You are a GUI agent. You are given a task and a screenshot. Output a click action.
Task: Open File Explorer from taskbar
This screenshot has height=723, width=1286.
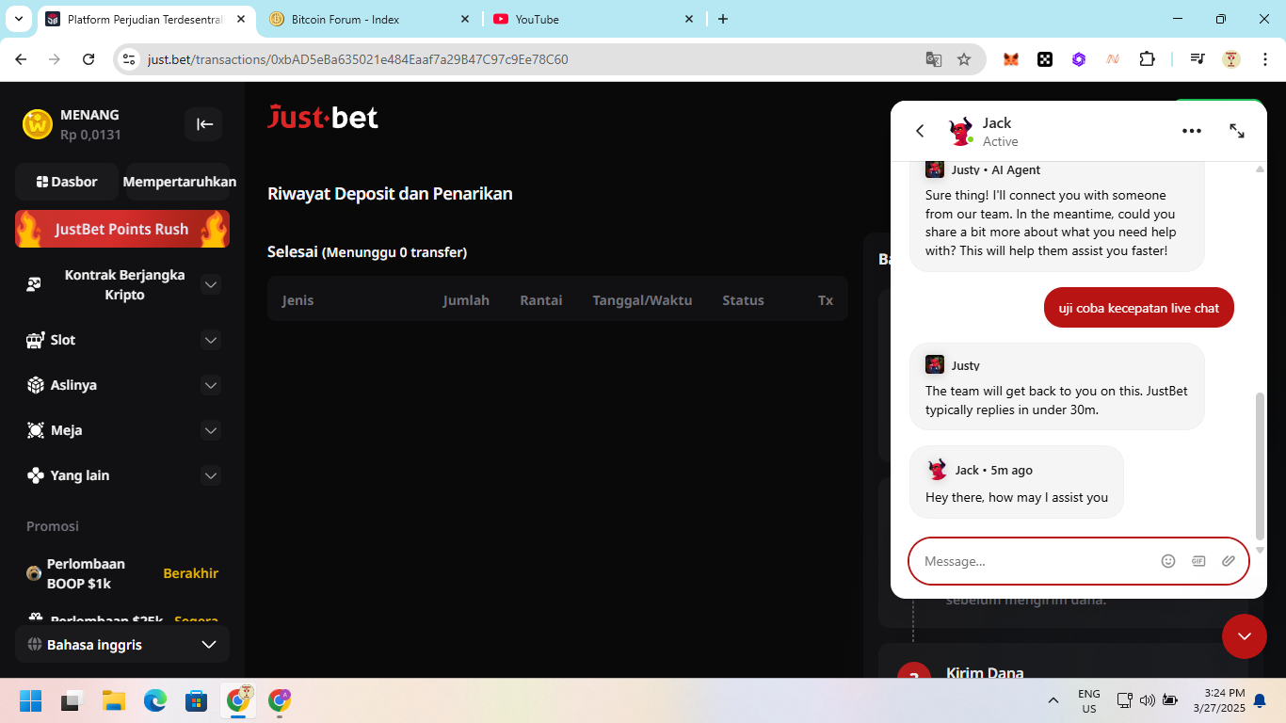114,700
